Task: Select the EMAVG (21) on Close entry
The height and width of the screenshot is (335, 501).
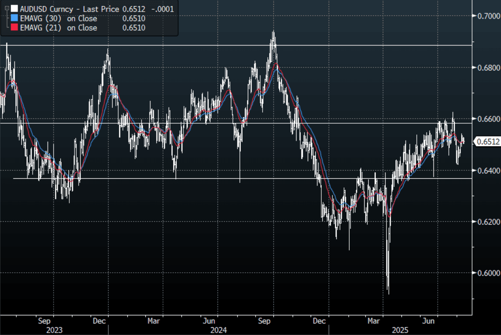Action: (x=59, y=28)
